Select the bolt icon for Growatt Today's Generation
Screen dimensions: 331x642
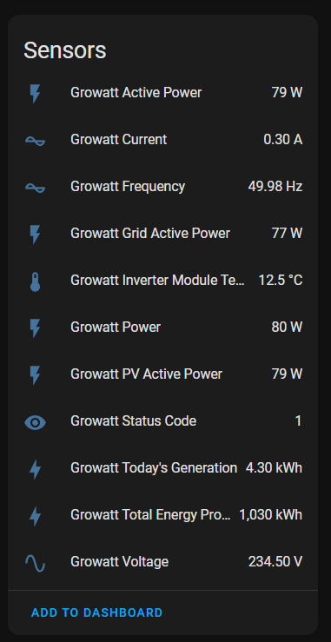click(x=36, y=468)
